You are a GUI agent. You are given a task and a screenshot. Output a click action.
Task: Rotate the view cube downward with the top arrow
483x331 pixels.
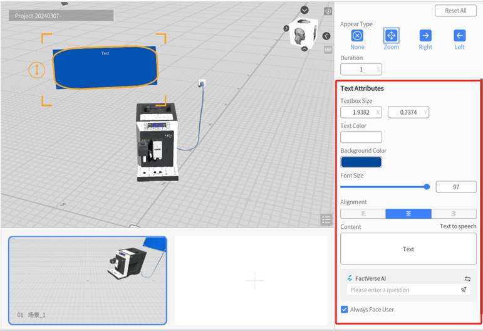[304, 10]
